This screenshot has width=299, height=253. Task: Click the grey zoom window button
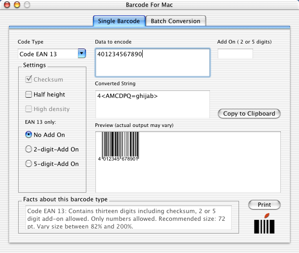pyautogui.click(x=27, y=5)
